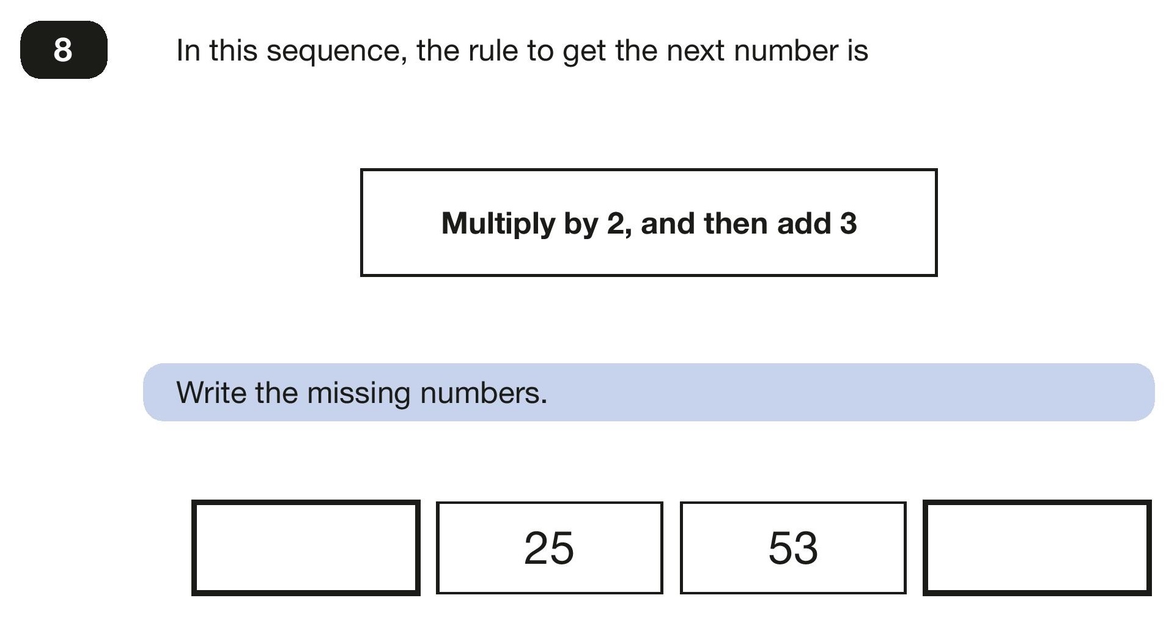The image size is (1166, 628).
Task: Click the blue 'Write the missing numbers.' banner
Action: (x=649, y=392)
